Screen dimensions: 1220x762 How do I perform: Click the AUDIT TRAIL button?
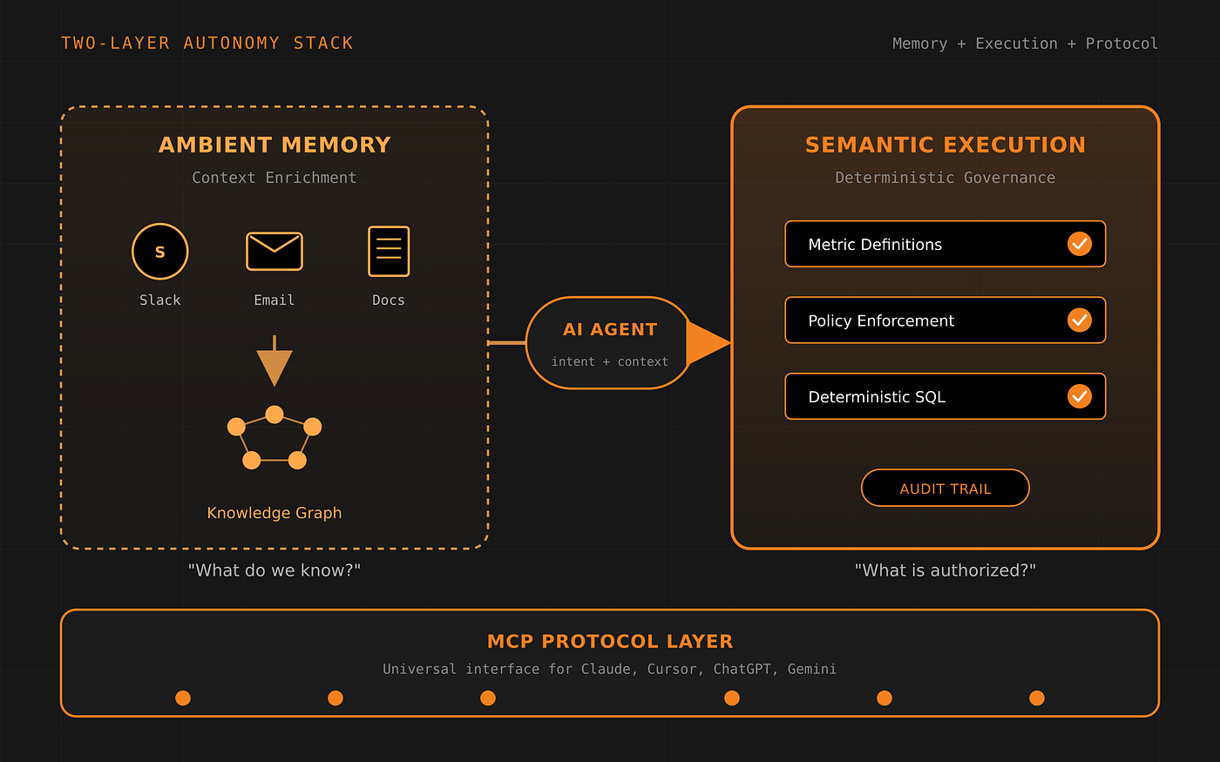945,488
